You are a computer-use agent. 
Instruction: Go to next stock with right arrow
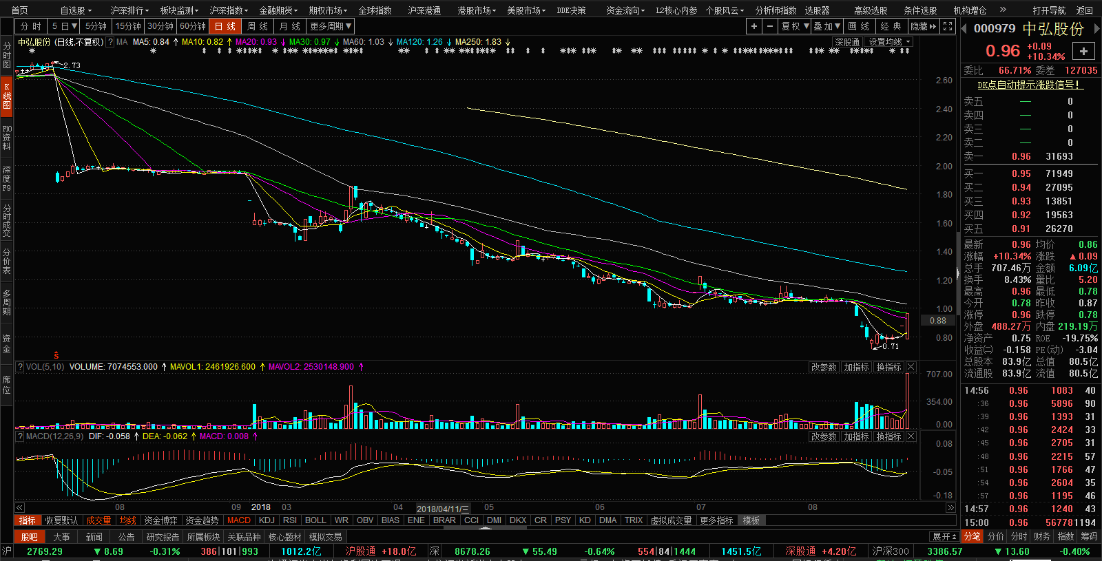pyautogui.click(x=1096, y=28)
